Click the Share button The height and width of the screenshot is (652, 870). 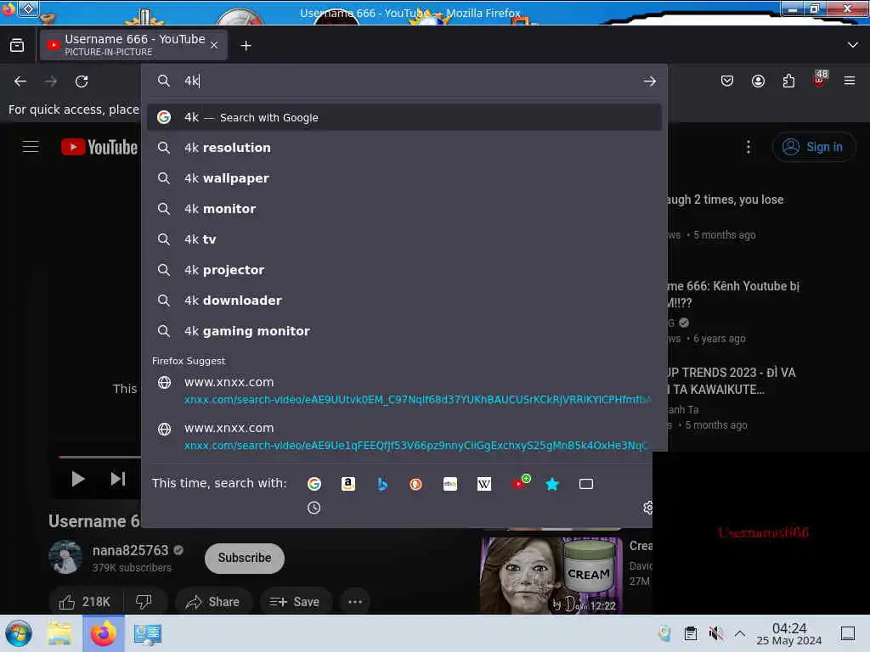[213, 602]
